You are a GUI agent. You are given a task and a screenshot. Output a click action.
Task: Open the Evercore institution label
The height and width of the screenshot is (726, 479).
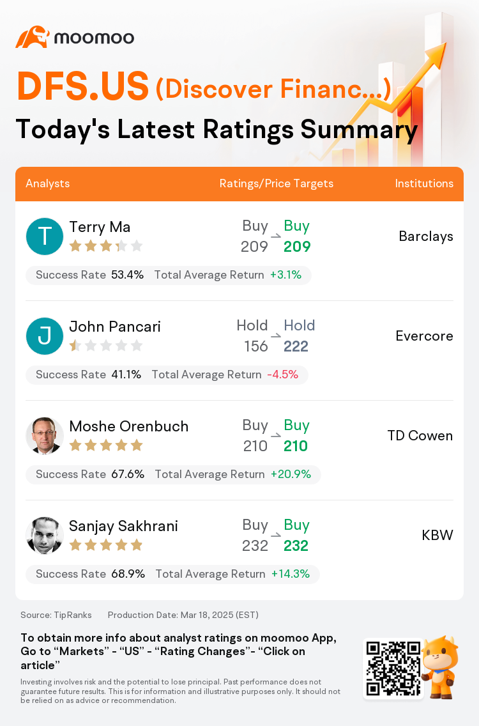pyautogui.click(x=424, y=336)
